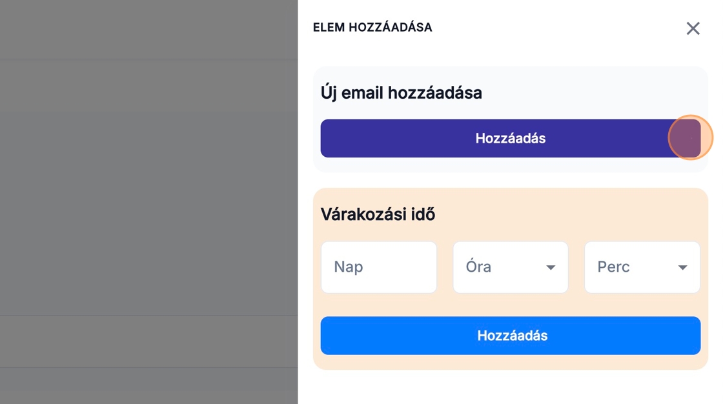Open the Óra dropdown
The height and width of the screenshot is (404, 723).
pyautogui.click(x=510, y=267)
